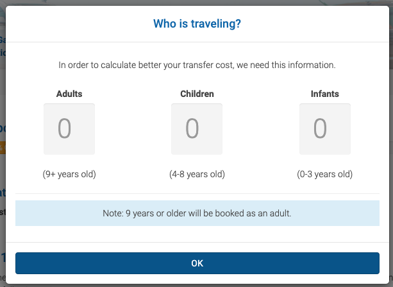Click the Children count input field

tap(197, 129)
